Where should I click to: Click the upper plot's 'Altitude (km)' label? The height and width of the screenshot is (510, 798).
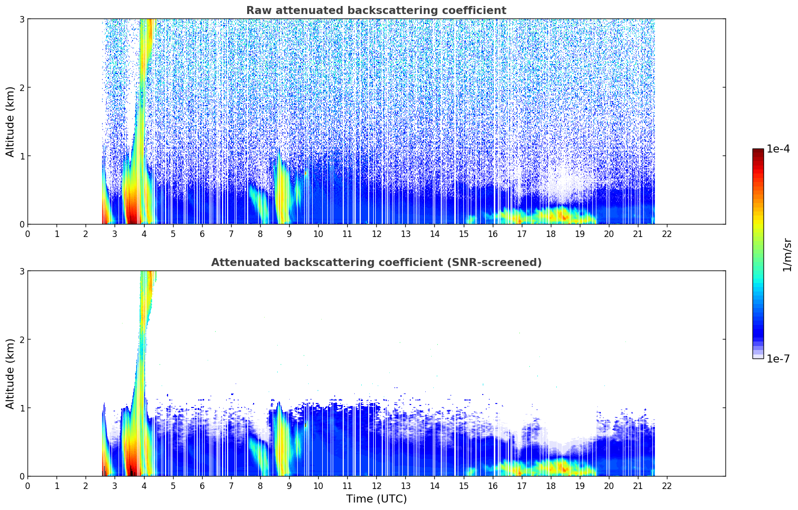[11, 121]
